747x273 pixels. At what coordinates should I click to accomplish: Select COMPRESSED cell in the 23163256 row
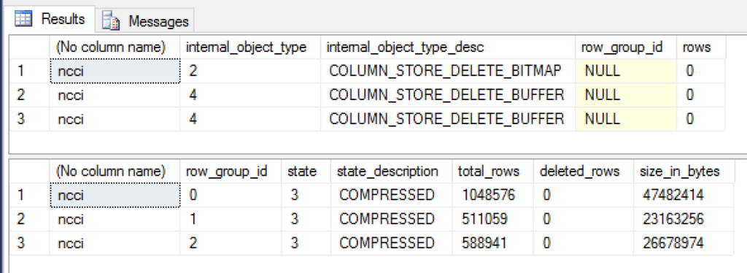click(x=391, y=219)
